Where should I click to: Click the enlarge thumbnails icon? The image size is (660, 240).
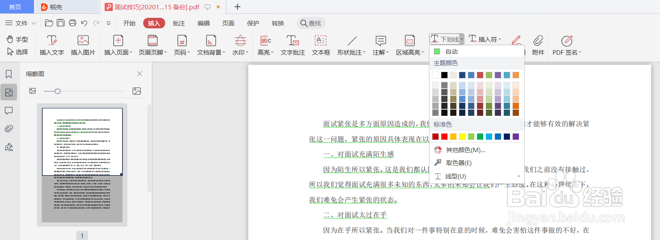[137, 91]
